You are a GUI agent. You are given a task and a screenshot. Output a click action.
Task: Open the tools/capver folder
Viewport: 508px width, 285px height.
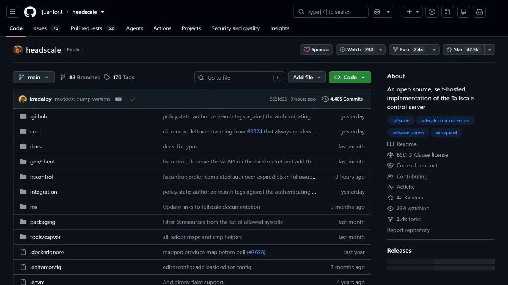click(45, 237)
